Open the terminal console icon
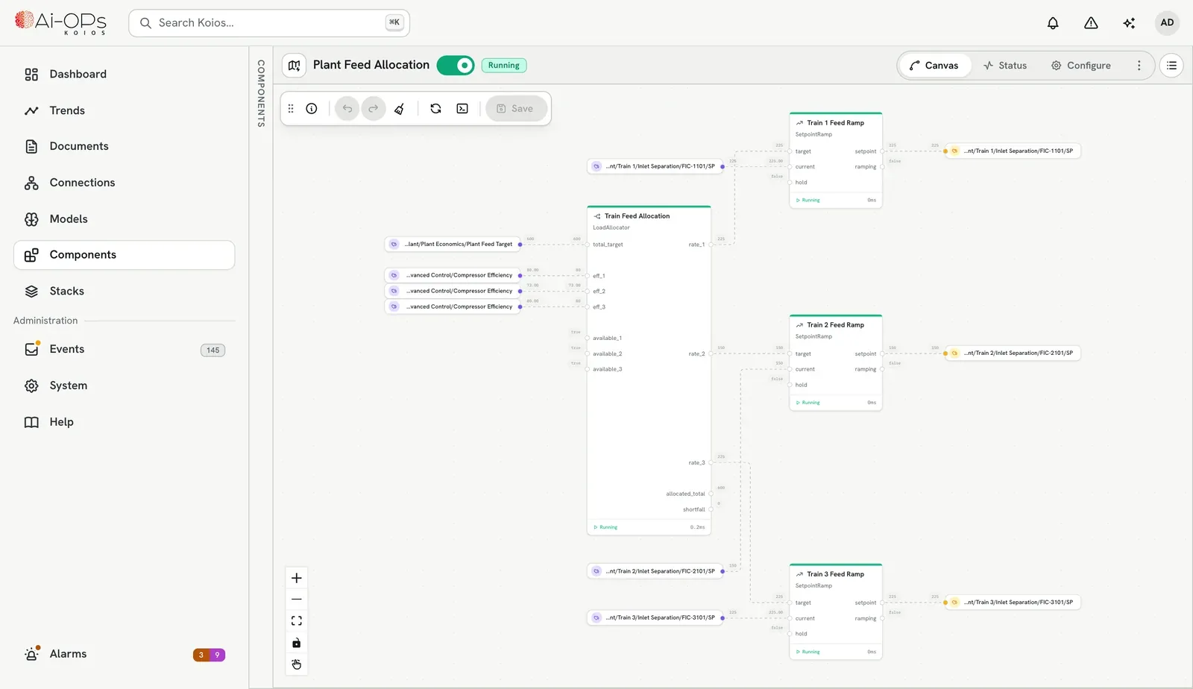Screen dimensions: 1193x689 coord(462,109)
